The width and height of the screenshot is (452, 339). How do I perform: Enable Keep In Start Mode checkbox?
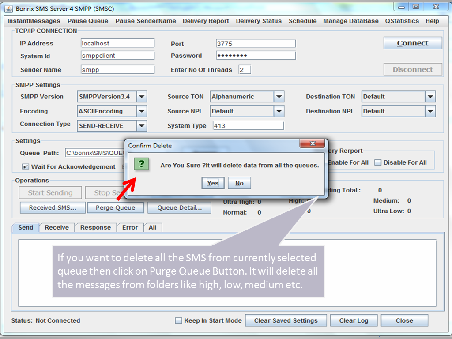tap(179, 320)
